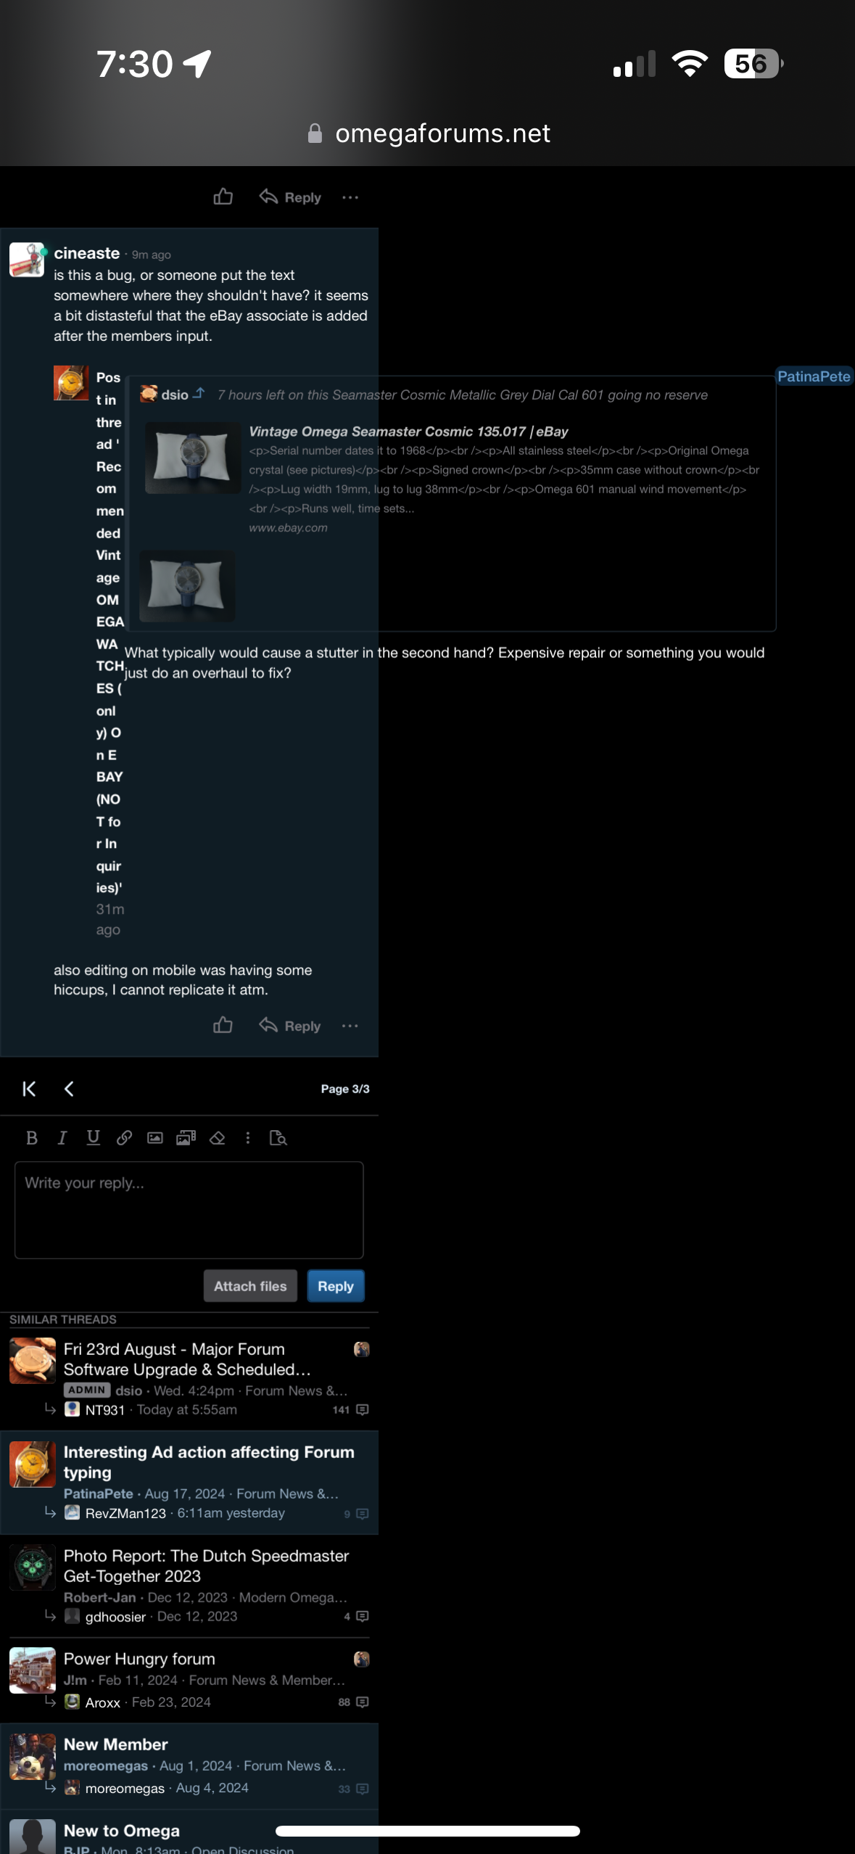The image size is (855, 1854).
Task: Open Interesting Ad action affecting Forum typing thread
Action: [209, 1462]
